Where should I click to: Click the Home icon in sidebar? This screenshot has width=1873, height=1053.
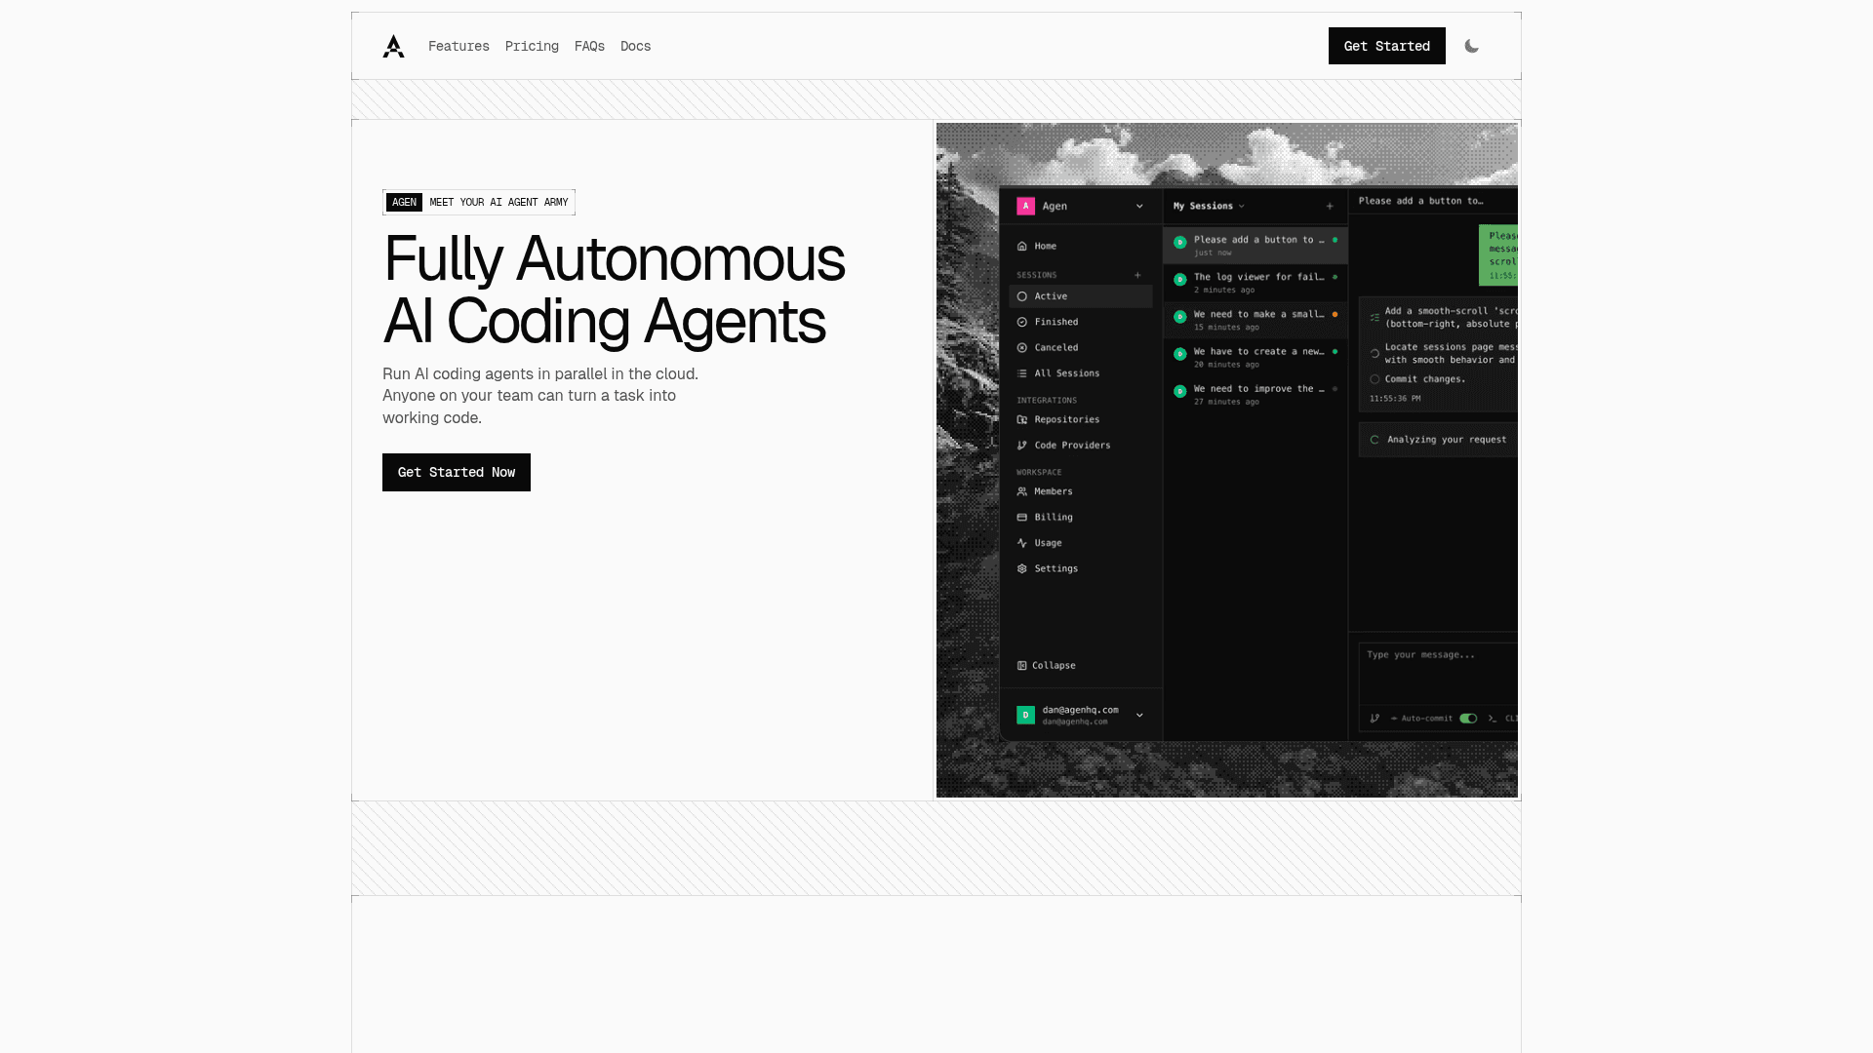tap(1021, 247)
